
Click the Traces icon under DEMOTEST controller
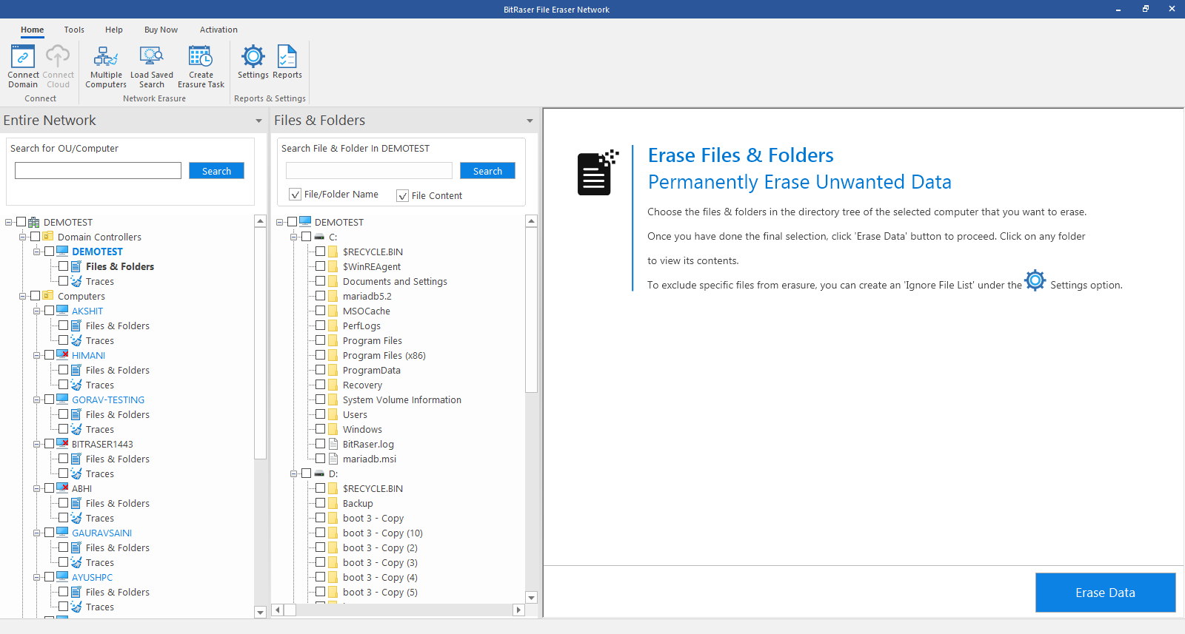click(76, 281)
